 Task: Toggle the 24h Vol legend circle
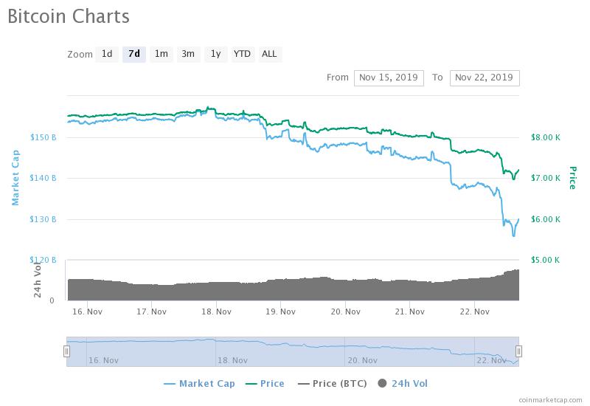[x=382, y=383]
